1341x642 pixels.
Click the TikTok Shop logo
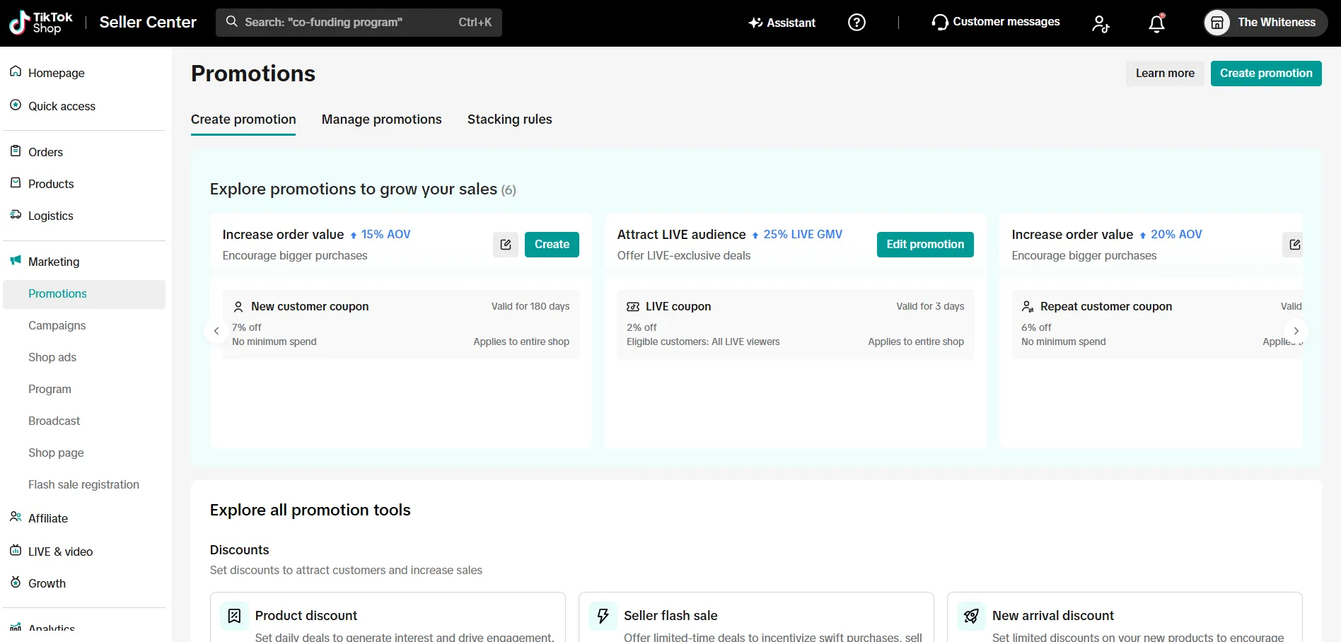41,23
